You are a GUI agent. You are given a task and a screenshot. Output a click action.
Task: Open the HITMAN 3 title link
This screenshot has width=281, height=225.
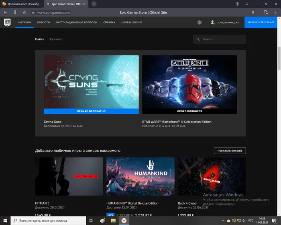[x=42, y=203]
